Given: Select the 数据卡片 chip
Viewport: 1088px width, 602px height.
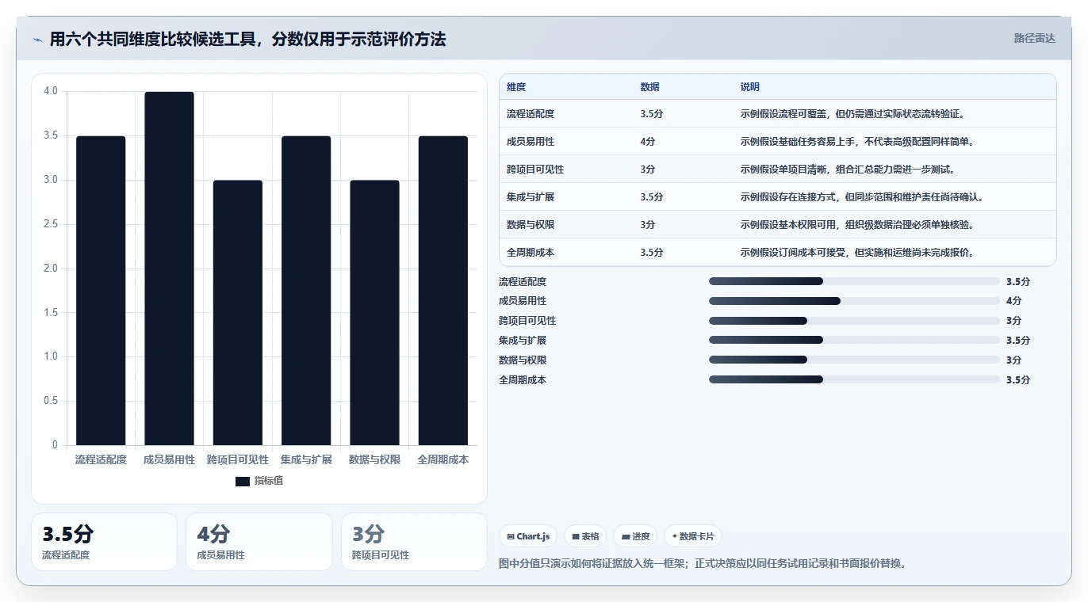Looking at the screenshot, I should [x=693, y=536].
